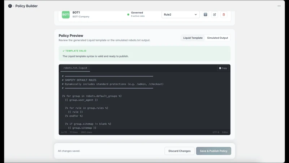
Task: Click the 'Review the generated Liquid template' description
Action: (x=104, y=40)
